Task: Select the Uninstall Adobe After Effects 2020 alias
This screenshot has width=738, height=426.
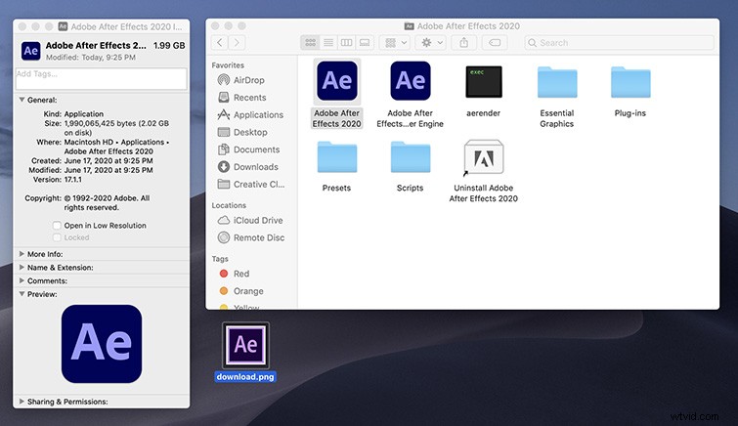Action: click(x=484, y=157)
